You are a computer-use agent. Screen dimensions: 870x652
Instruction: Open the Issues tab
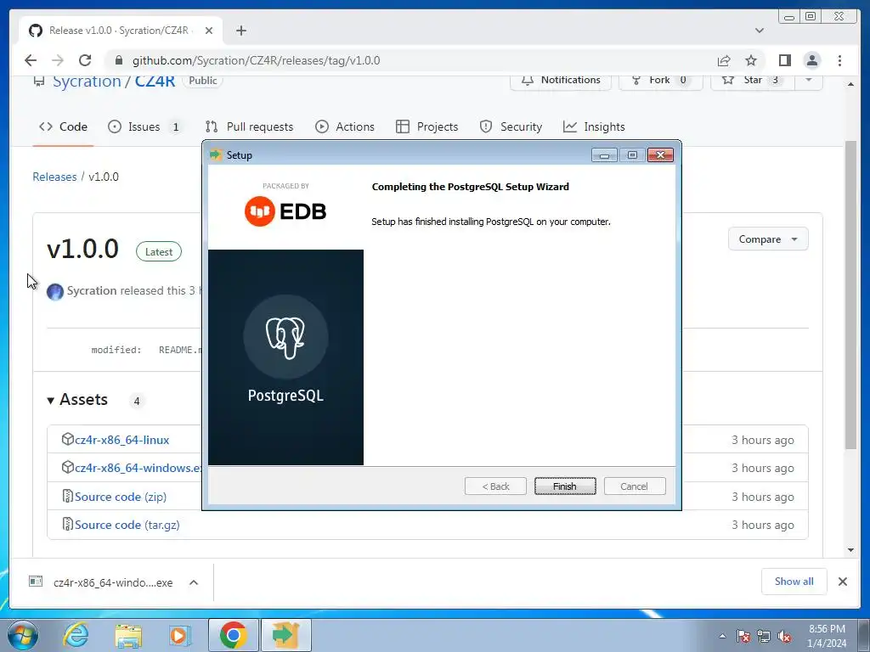click(x=144, y=126)
